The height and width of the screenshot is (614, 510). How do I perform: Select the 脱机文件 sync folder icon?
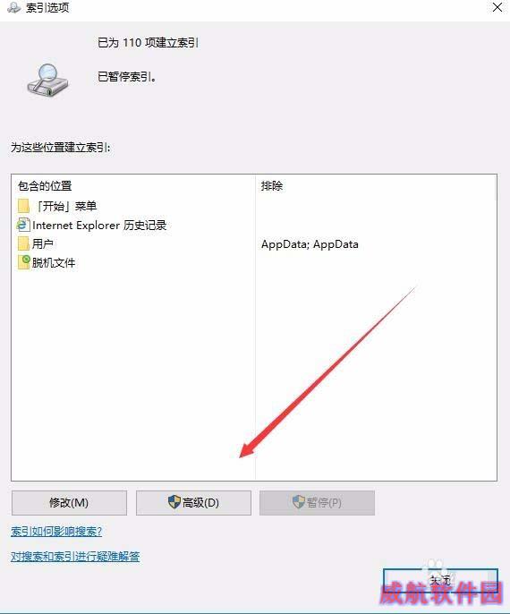pyautogui.click(x=23, y=262)
